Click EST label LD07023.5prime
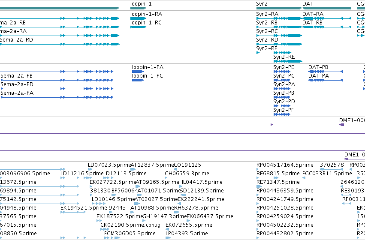 click(x=109, y=165)
